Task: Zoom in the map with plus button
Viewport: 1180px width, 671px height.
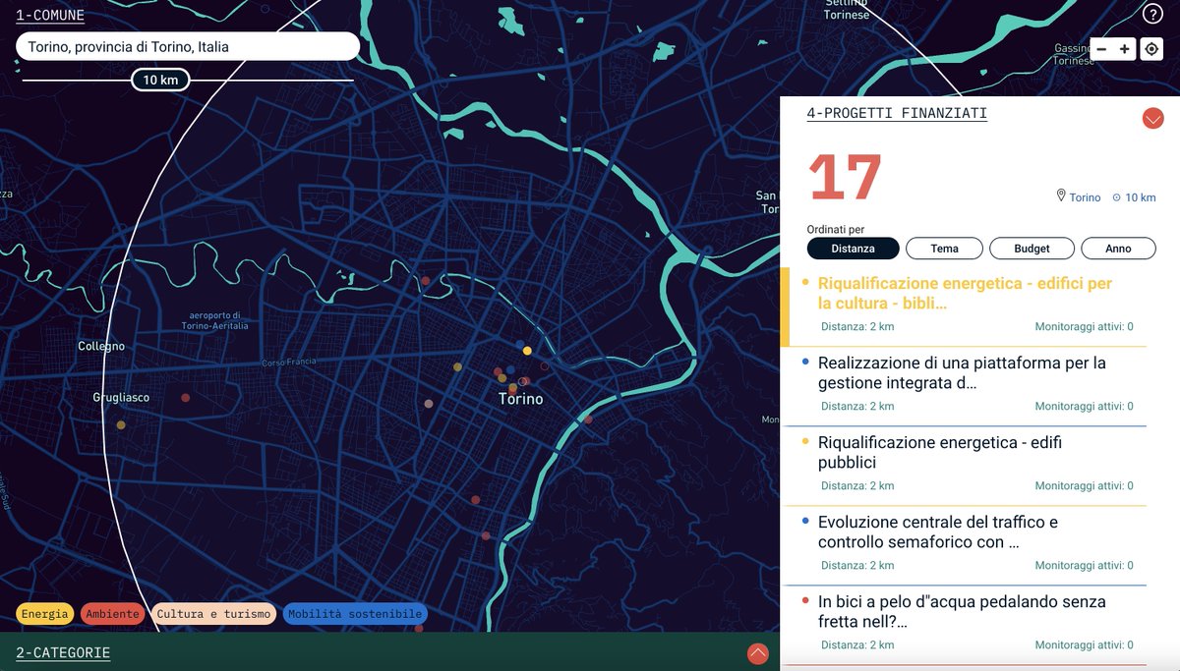Action: pyautogui.click(x=1125, y=49)
